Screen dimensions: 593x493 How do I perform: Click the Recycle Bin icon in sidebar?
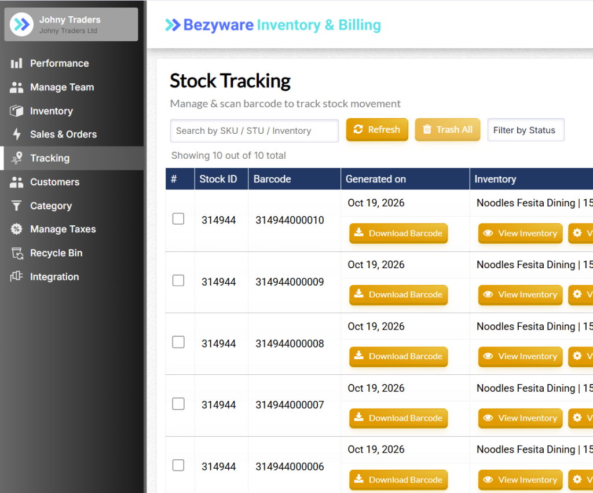(x=17, y=253)
